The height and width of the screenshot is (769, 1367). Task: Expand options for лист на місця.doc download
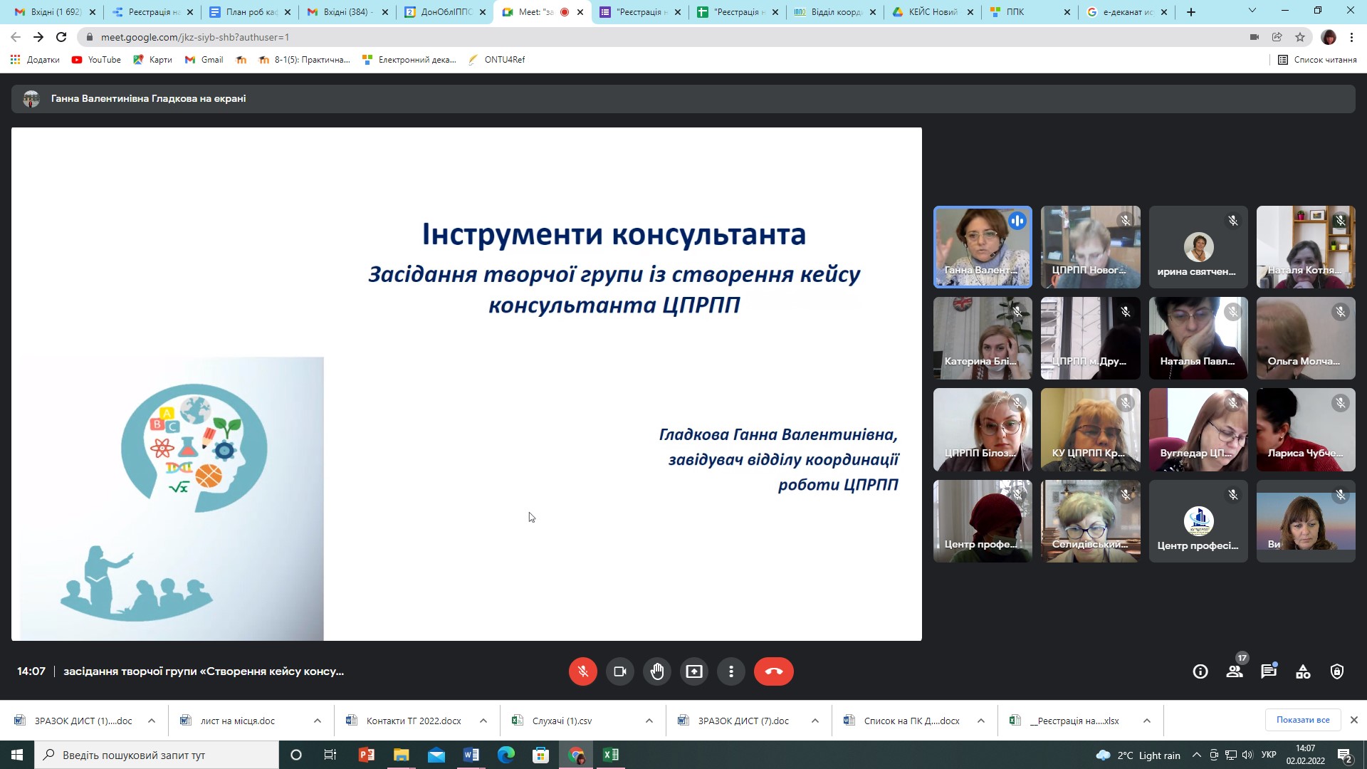tap(318, 721)
